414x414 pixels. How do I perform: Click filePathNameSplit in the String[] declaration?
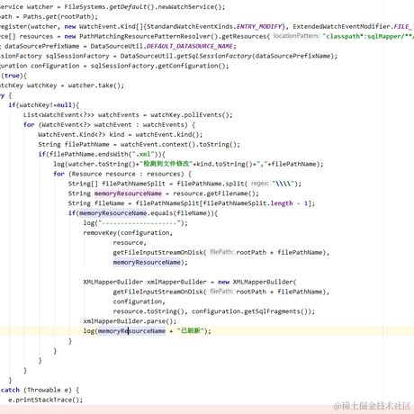133,184
